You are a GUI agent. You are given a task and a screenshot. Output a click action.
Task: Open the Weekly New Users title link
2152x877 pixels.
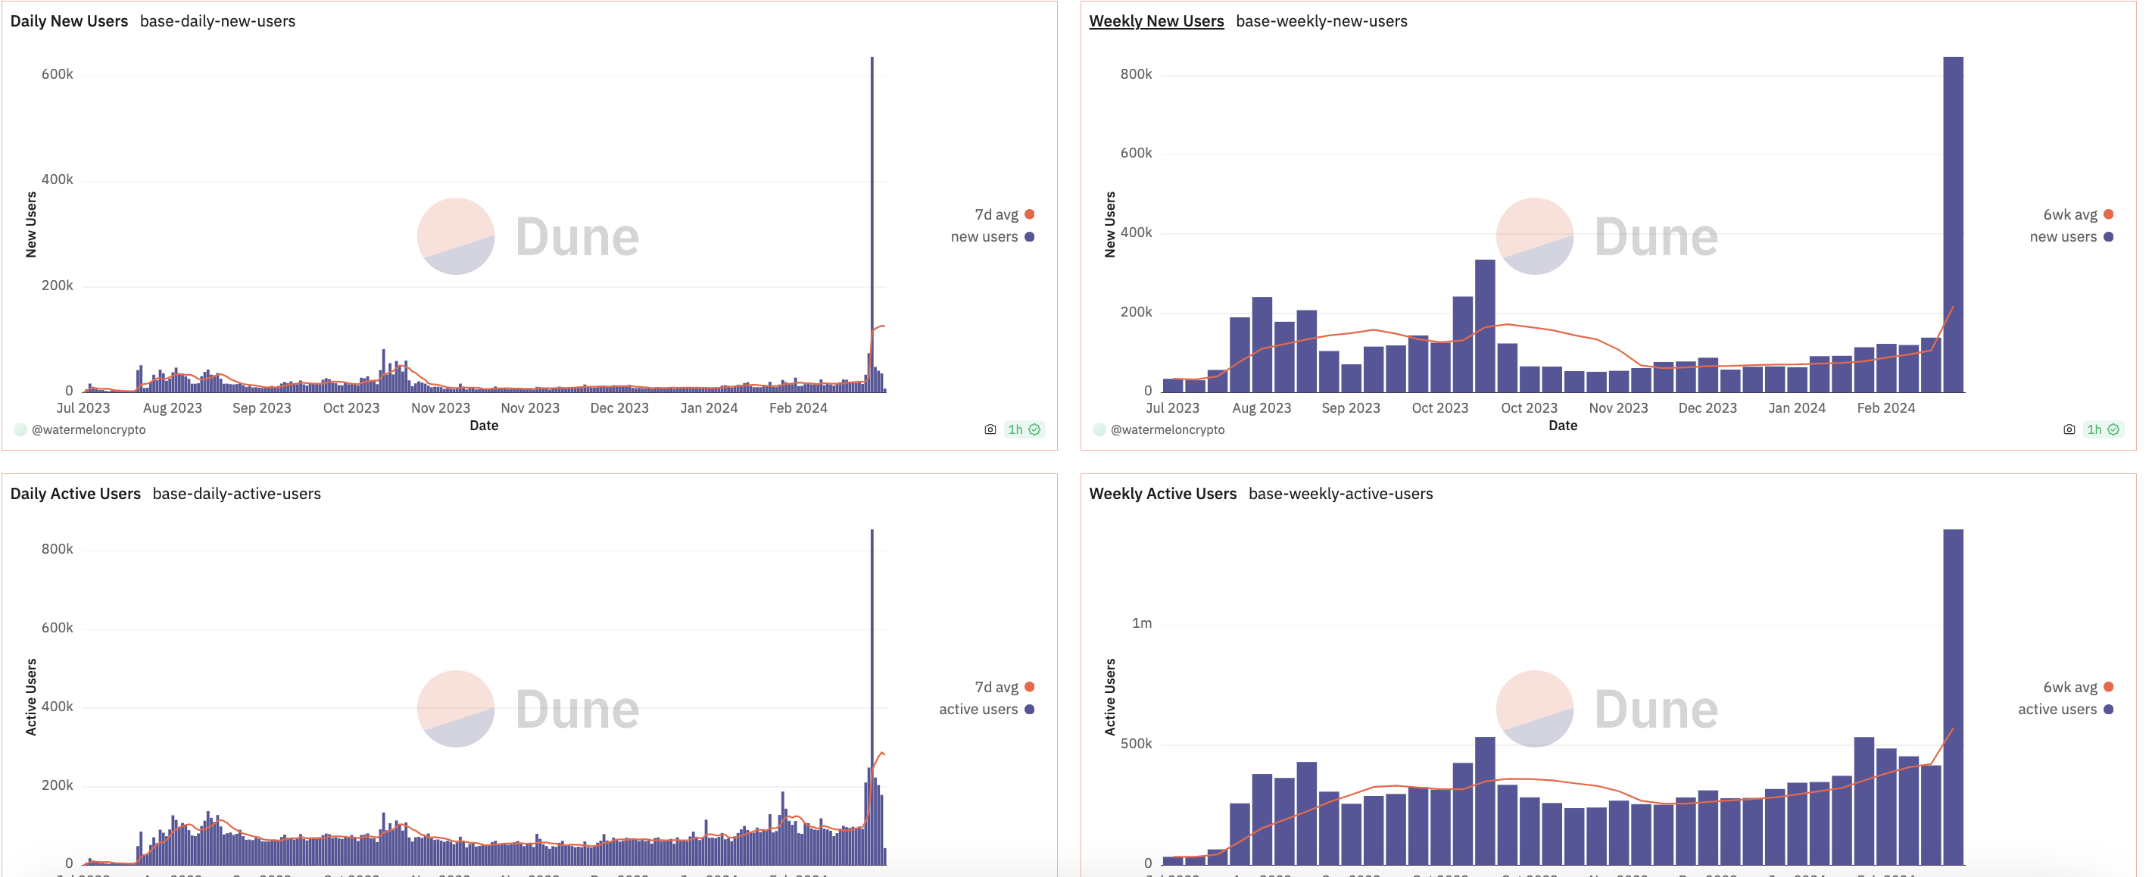tap(1156, 21)
